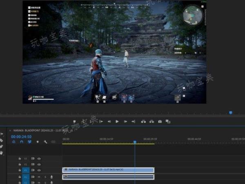This screenshot has width=245, height=184.
Task: Click the timeline playhead handle
Action: [x=135, y=142]
